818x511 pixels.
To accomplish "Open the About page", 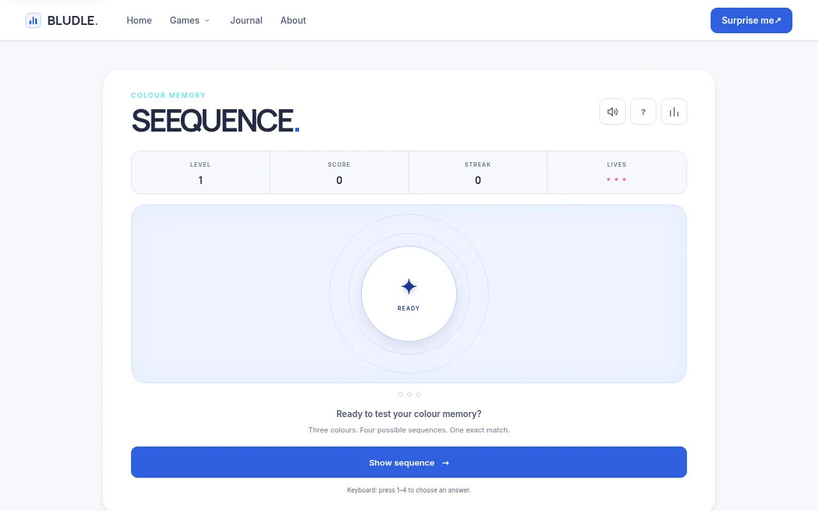I will [x=293, y=20].
